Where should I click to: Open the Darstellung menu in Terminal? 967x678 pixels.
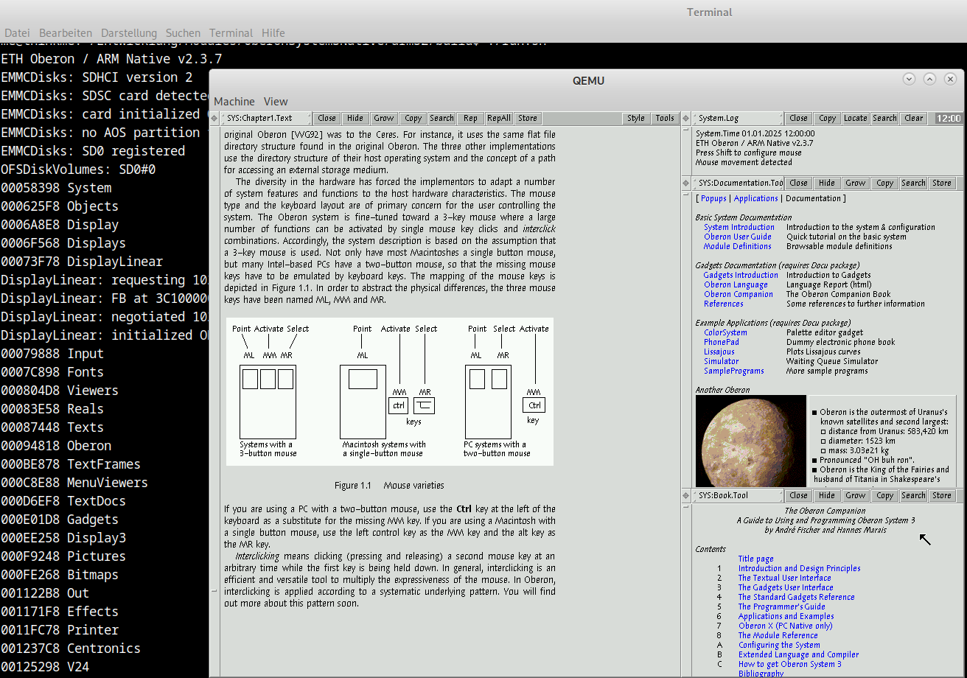click(x=130, y=32)
